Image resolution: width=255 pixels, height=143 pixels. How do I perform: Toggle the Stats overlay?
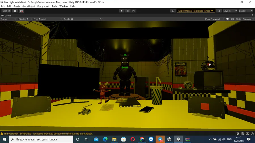coord(238,19)
